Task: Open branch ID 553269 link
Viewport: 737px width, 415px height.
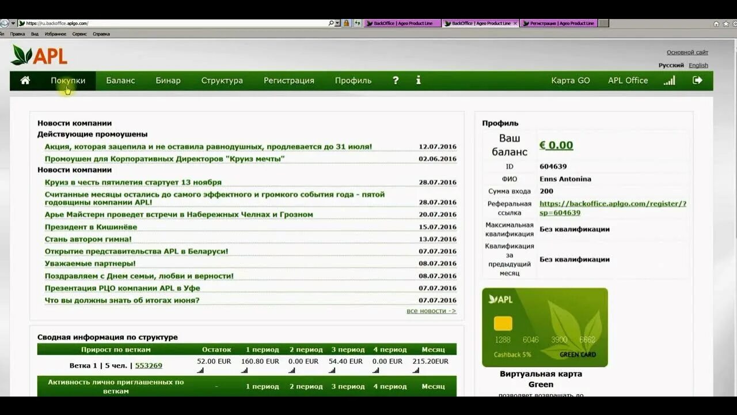Action: (x=149, y=365)
